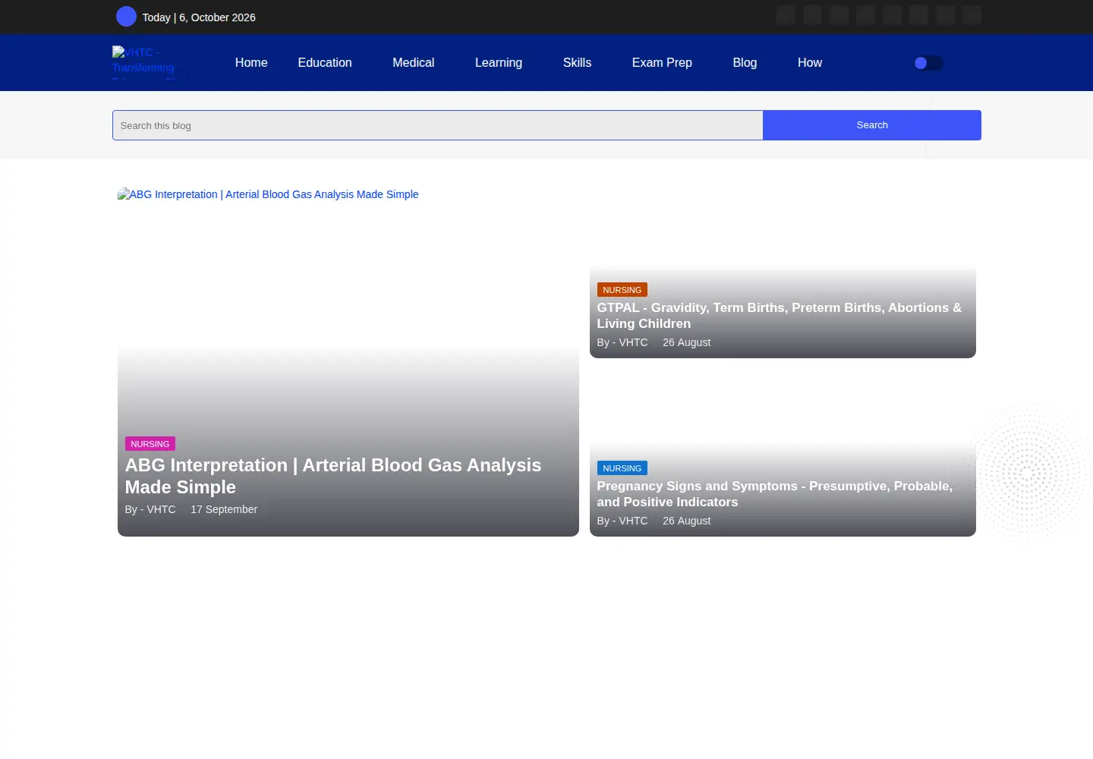Click the pink NURSING tag on ABG post
The height and width of the screenshot is (759, 1093).
(x=150, y=444)
